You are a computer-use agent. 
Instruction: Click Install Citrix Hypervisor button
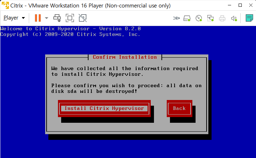(x=104, y=109)
